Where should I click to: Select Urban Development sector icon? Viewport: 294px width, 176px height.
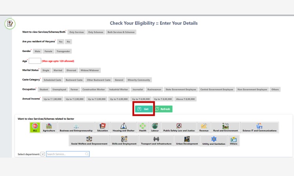click(187, 141)
